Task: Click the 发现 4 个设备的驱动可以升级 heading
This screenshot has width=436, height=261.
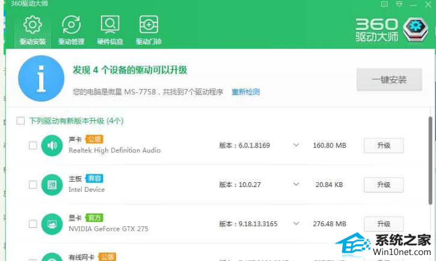Action: [x=130, y=70]
